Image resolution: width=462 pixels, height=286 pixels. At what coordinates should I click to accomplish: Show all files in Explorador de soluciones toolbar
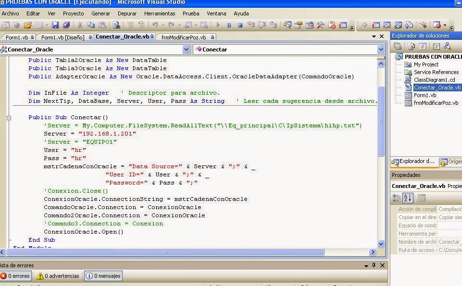[x=412, y=46]
